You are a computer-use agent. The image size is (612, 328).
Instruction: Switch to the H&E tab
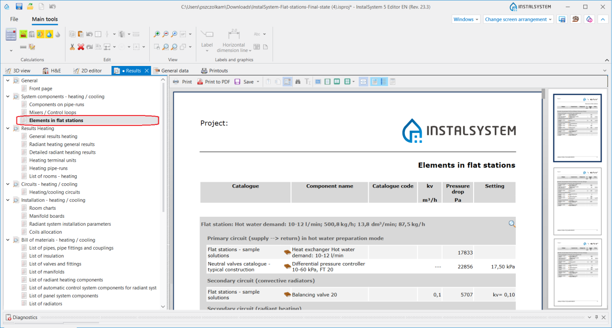click(x=52, y=71)
